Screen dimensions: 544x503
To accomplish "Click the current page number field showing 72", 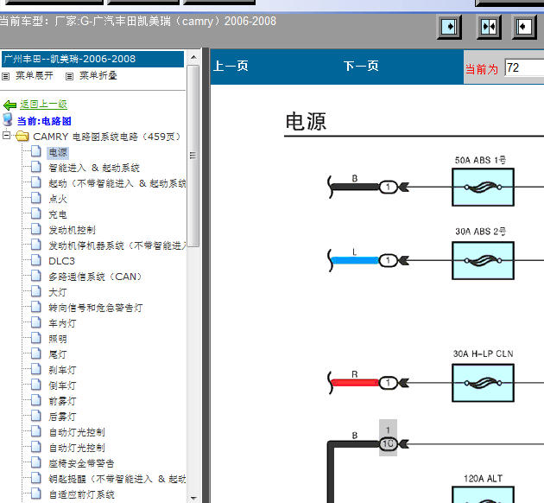I will tap(524, 67).
